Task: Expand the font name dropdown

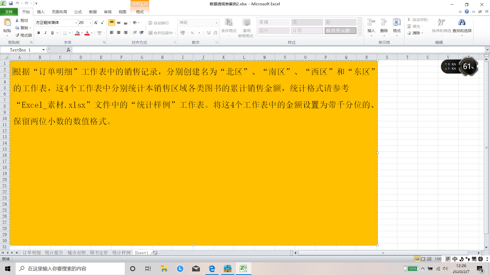Action: [x=76, y=23]
